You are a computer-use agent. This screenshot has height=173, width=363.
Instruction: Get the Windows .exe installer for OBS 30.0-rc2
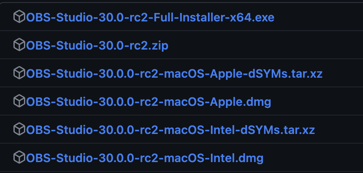(150, 17)
